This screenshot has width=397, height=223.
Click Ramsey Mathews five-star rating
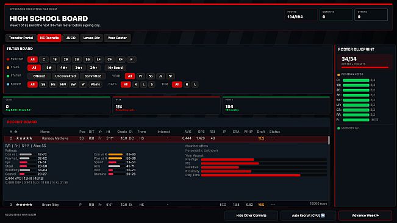tap(24, 138)
